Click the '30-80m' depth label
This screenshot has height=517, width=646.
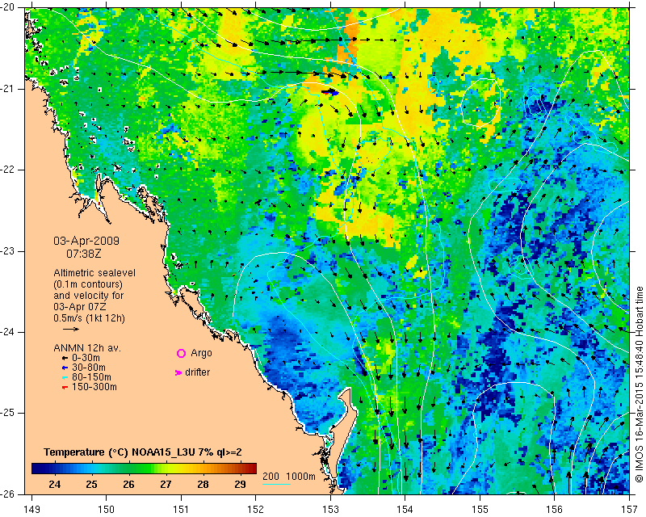pos(89,368)
